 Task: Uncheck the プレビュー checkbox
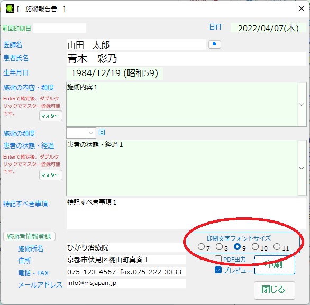coord(218,270)
